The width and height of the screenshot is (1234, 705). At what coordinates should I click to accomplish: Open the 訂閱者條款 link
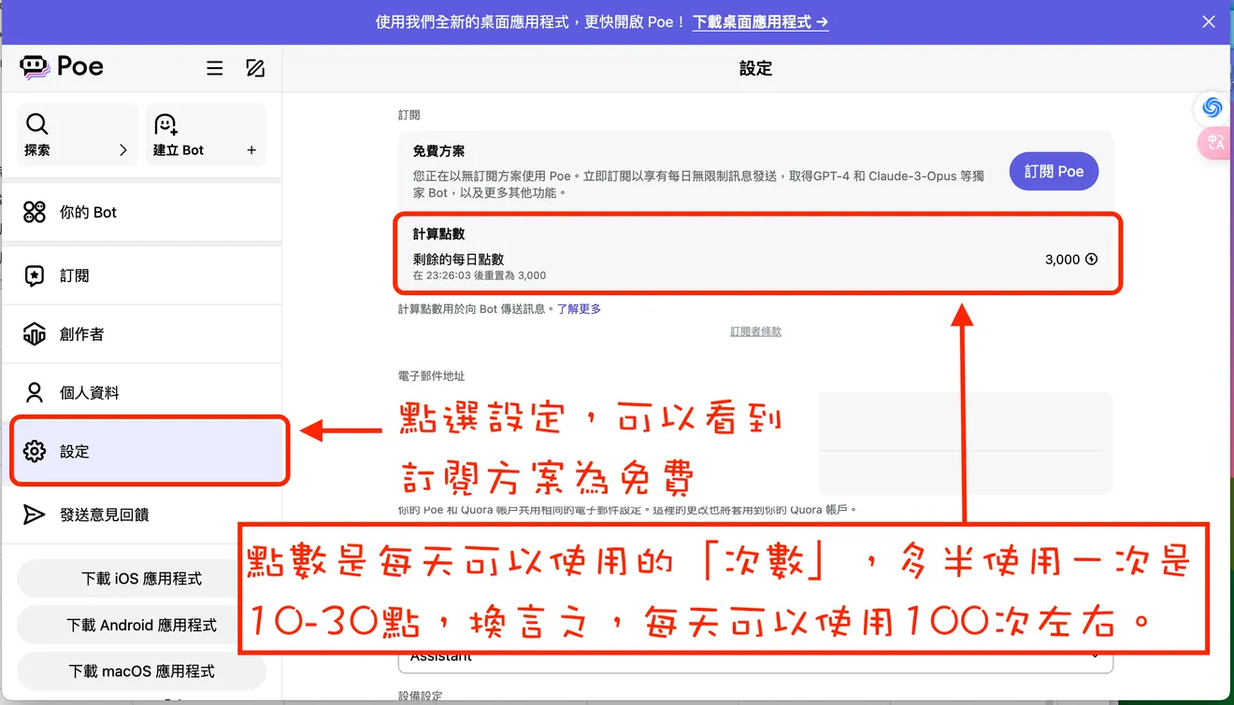755,331
